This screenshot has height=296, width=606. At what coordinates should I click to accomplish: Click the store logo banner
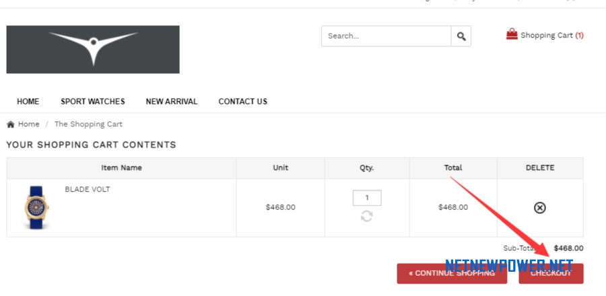[93, 49]
